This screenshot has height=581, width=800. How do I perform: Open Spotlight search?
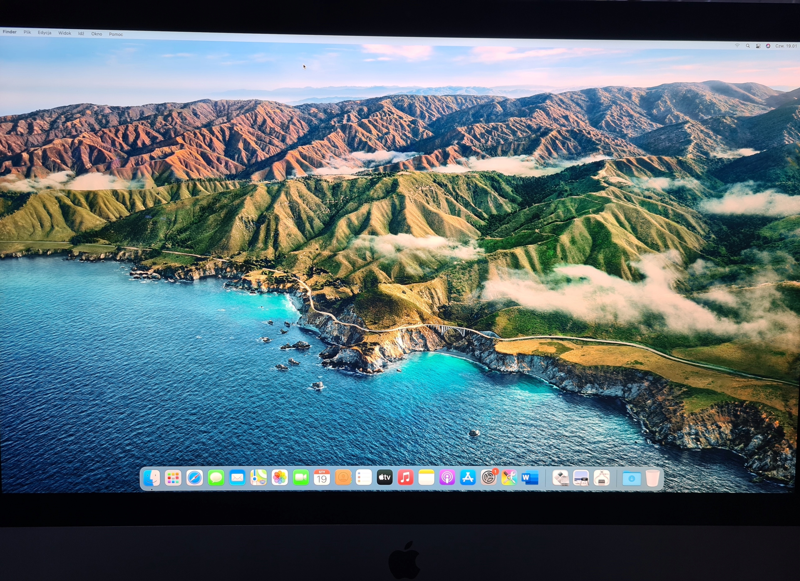tap(748, 46)
